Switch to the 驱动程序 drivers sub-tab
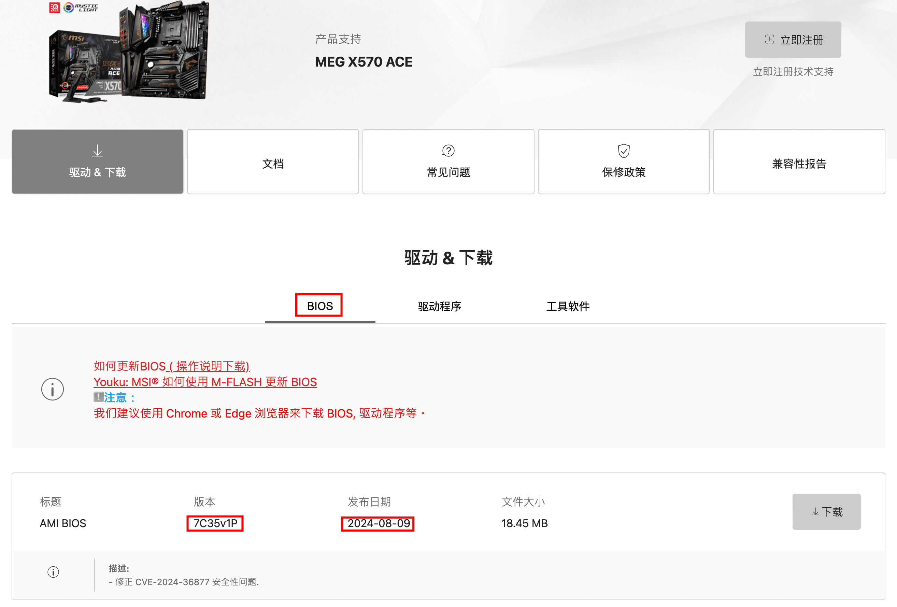897x607 pixels. tap(439, 306)
